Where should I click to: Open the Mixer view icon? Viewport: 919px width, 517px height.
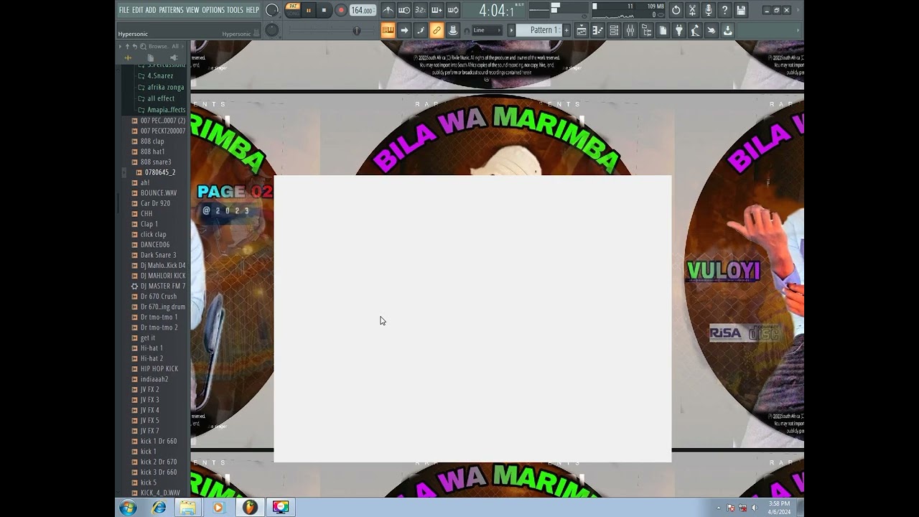pos(630,30)
